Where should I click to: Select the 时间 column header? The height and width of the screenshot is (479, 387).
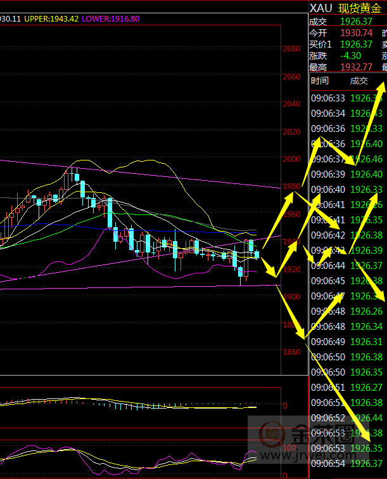(x=320, y=81)
